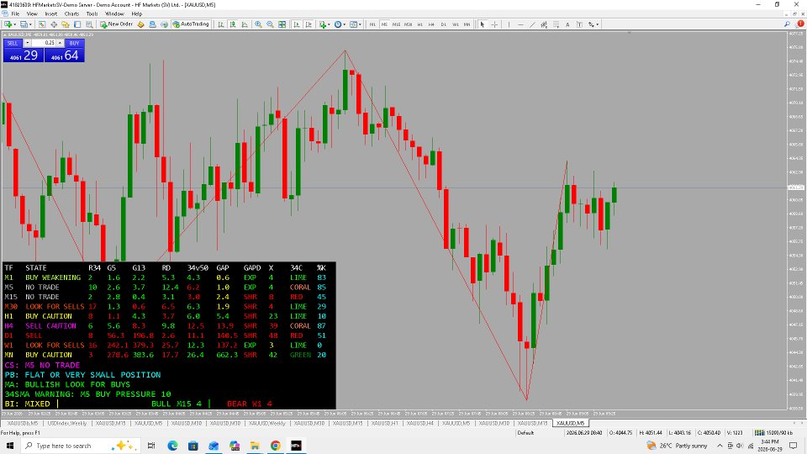
Task: Click the Default profile status text
Action: pyautogui.click(x=525, y=433)
